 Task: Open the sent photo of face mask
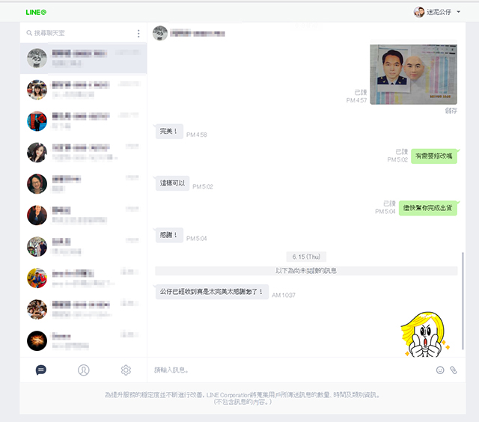[x=413, y=74]
